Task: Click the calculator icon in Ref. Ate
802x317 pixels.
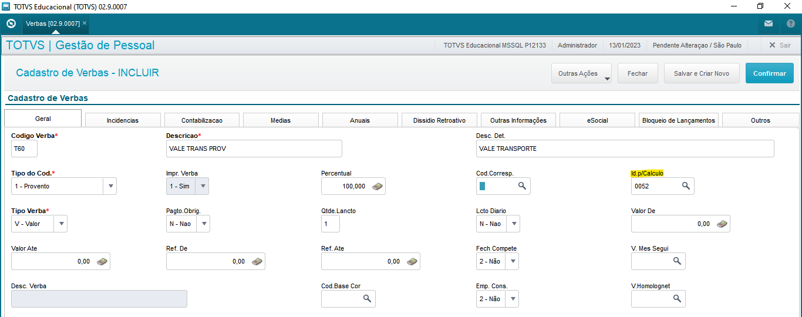Action: point(412,261)
